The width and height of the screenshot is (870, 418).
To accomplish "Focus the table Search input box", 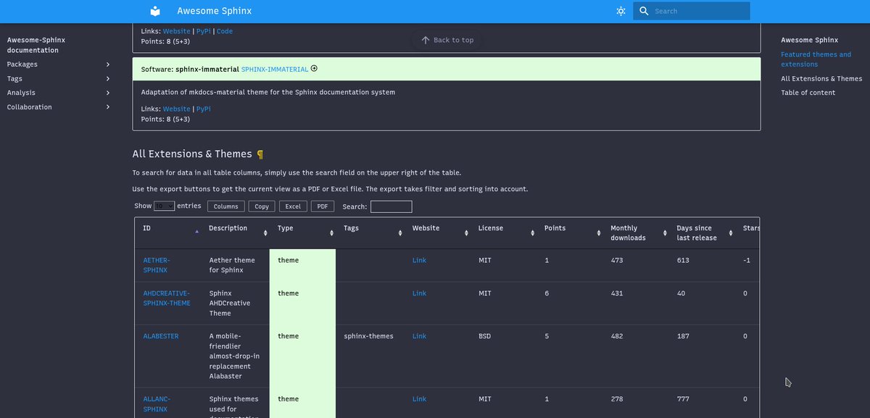I will click(x=391, y=206).
